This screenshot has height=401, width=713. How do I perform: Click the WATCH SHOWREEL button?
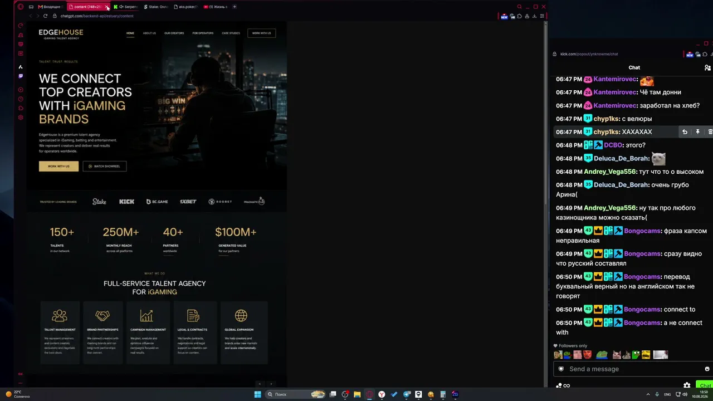pyautogui.click(x=105, y=166)
